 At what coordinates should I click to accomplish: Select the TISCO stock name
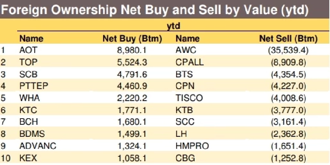189,98
